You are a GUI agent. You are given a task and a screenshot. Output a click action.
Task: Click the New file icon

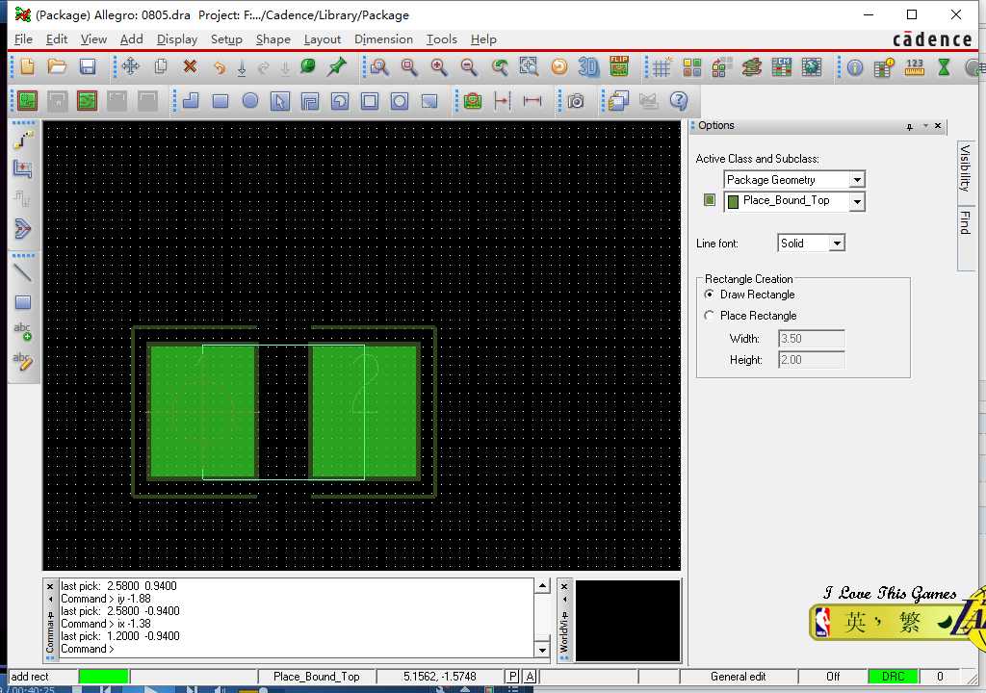click(x=27, y=66)
